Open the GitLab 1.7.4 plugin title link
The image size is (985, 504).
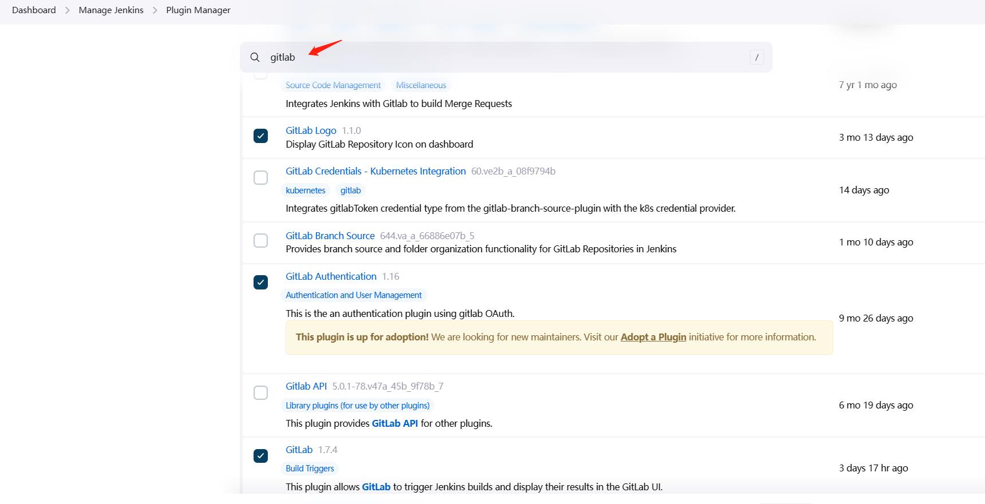coord(299,450)
